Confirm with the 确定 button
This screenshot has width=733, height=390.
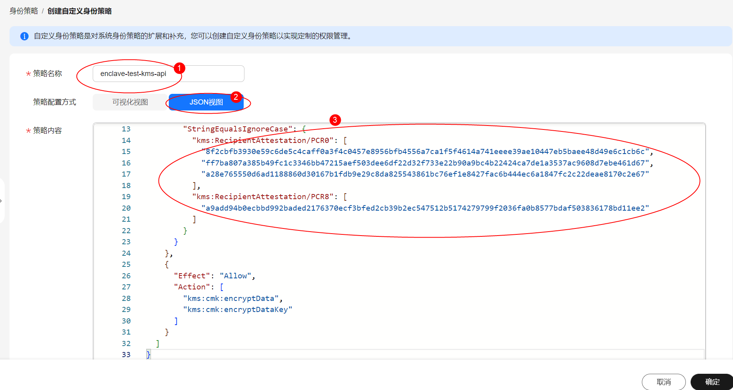click(x=712, y=382)
